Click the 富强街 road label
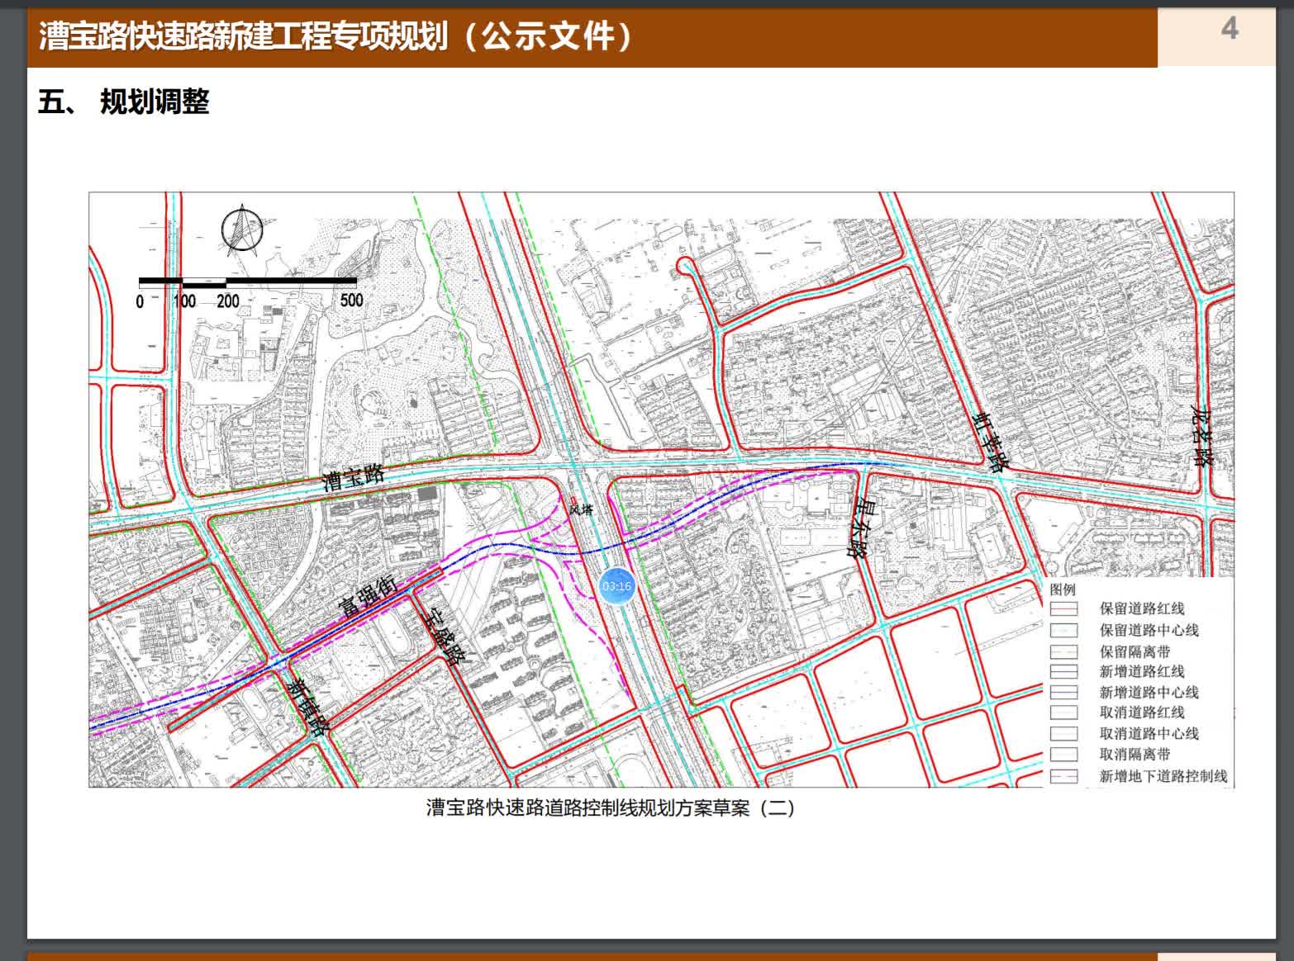This screenshot has width=1294, height=961. click(369, 595)
